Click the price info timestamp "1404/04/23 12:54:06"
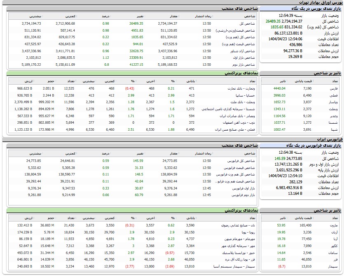Viewport: 347px width, 277px height. pyautogui.click(x=286, y=39)
